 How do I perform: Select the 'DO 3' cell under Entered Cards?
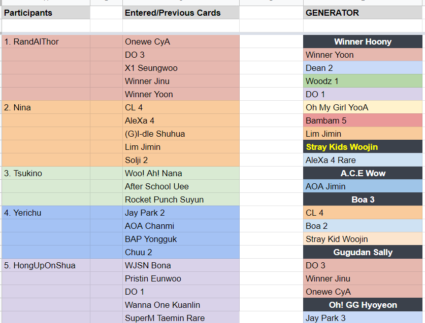click(x=181, y=55)
